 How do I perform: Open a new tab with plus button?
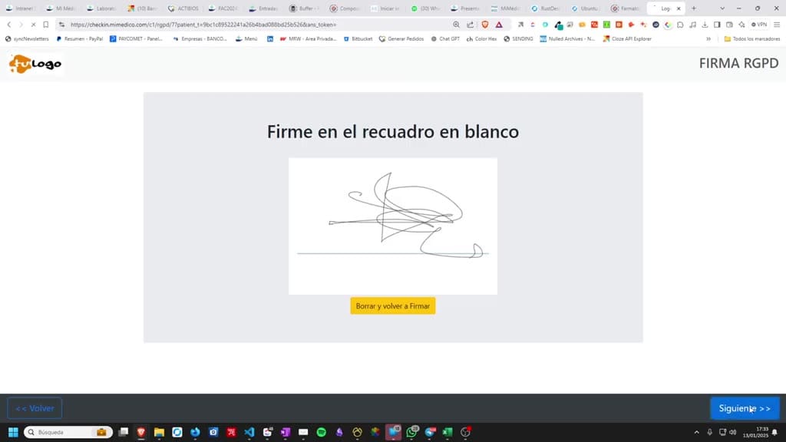[x=694, y=8]
